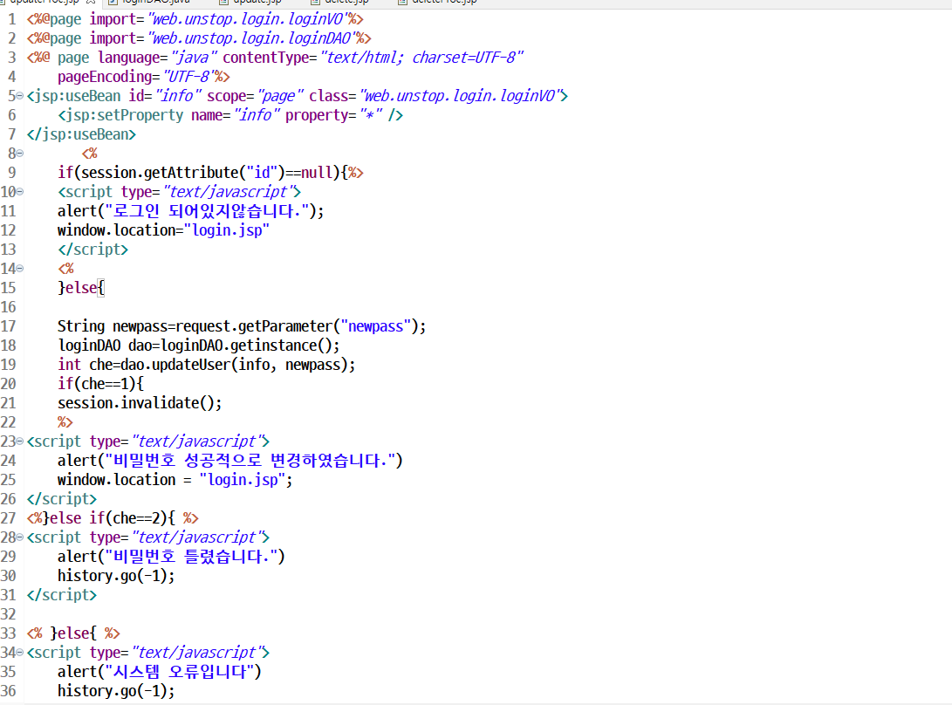Click the closing </jsp:useBean> tag
952x705 pixels.
[x=81, y=135]
